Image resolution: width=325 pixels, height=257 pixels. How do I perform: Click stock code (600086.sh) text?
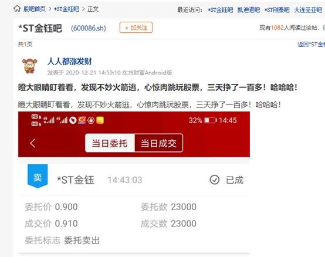tap(89, 28)
